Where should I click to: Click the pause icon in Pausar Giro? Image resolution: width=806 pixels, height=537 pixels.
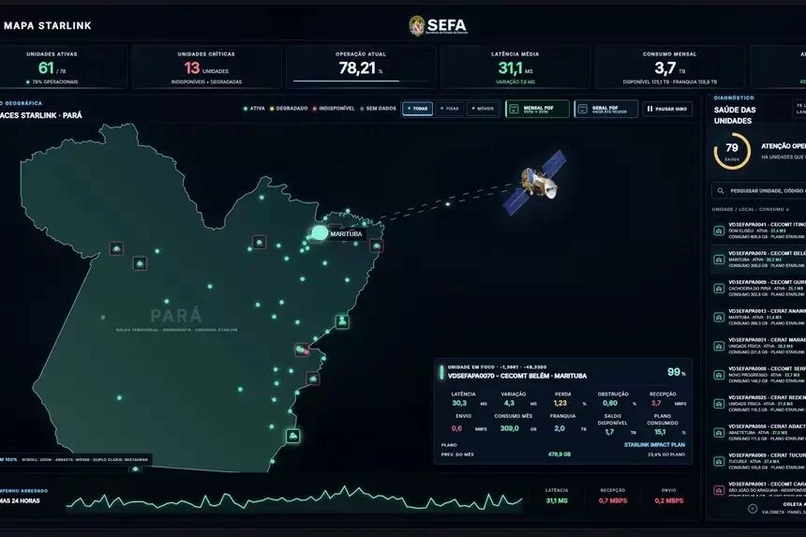pos(649,109)
